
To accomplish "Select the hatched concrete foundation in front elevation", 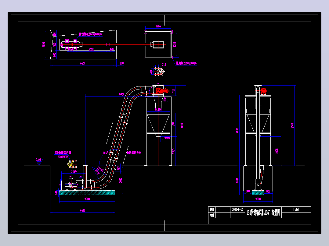I will click(87, 193).
